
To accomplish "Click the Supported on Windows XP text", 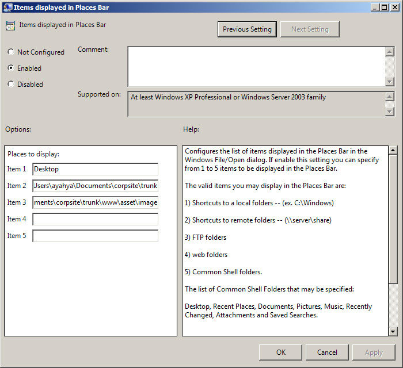I will click(x=228, y=97).
